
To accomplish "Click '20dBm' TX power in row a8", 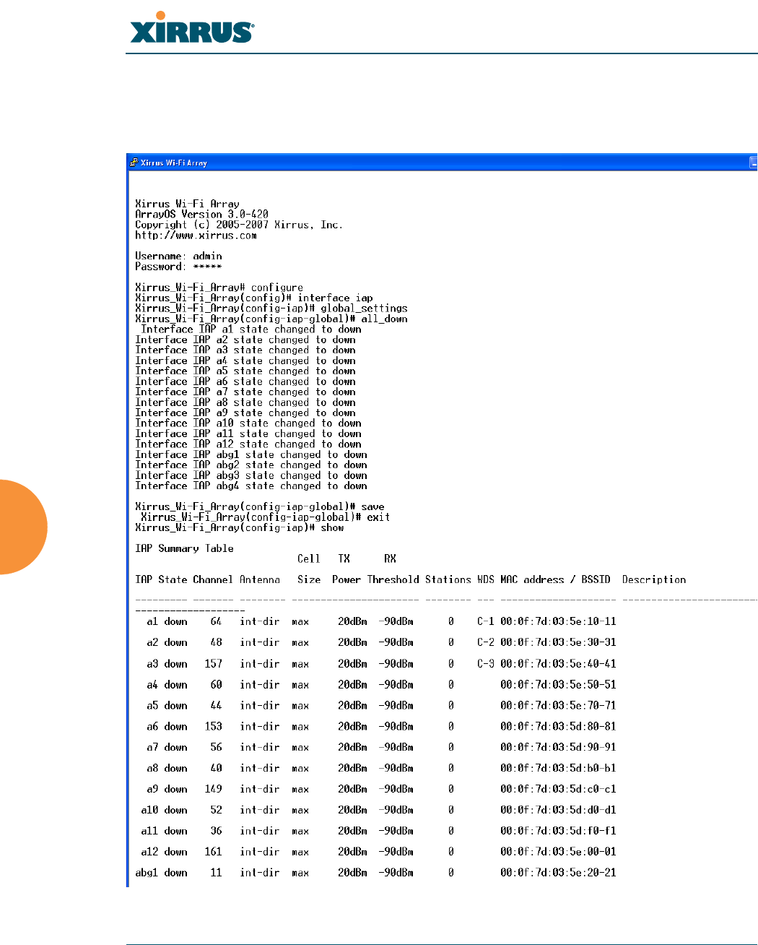I will pos(352,769).
